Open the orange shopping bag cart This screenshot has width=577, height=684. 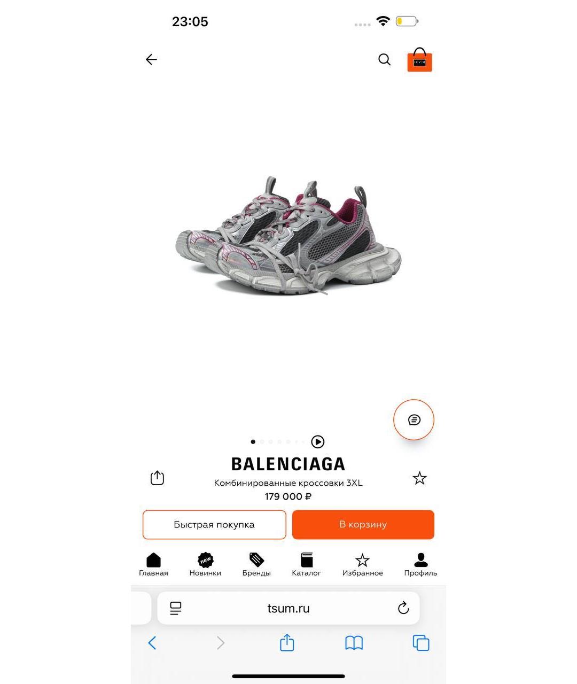coord(419,60)
